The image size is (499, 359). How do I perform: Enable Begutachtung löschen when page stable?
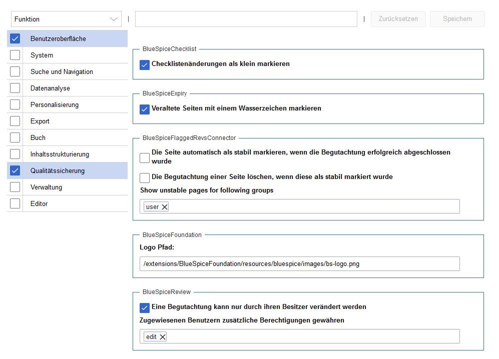145,178
